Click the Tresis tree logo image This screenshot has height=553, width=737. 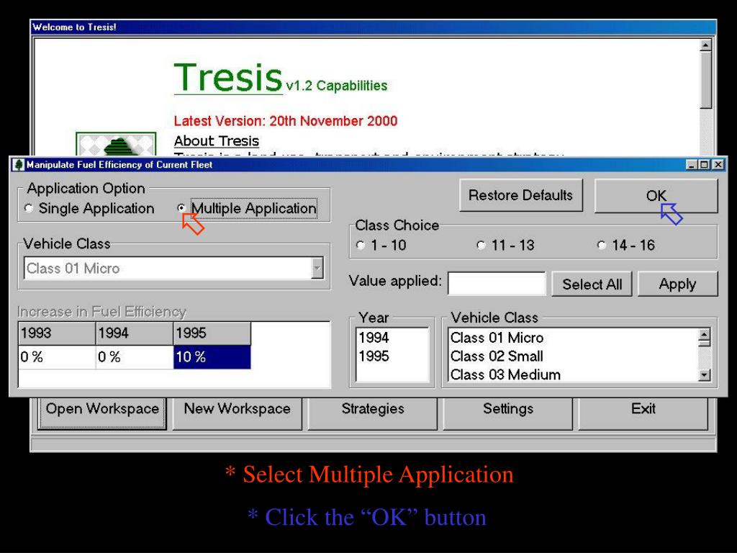tap(116, 144)
